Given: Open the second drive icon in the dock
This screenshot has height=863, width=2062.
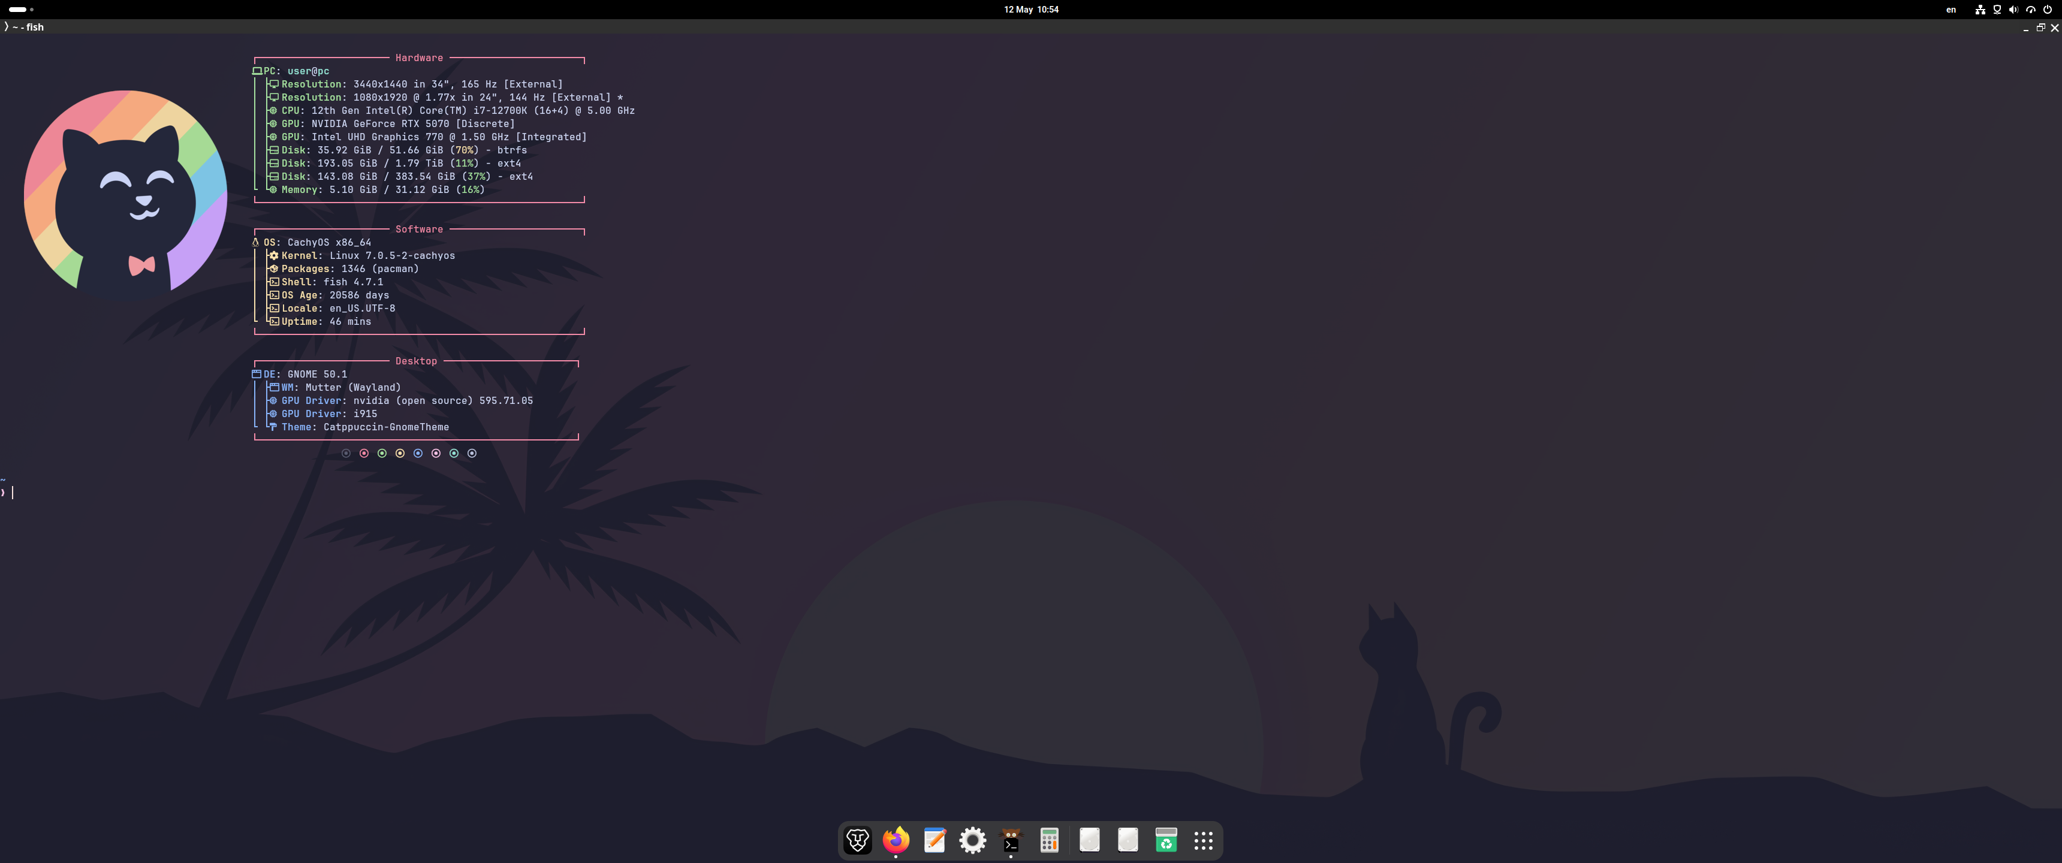Looking at the screenshot, I should coord(1128,840).
